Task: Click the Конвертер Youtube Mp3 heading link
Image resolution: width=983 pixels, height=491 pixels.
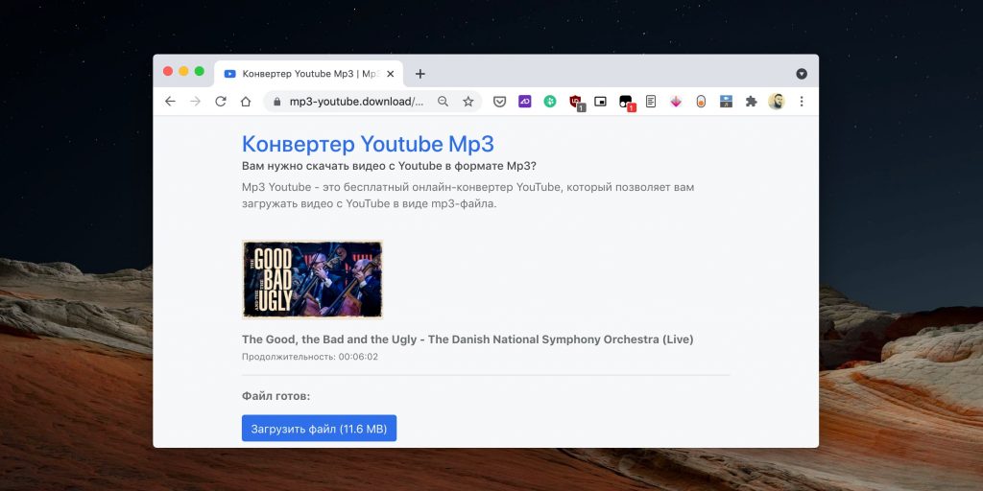Action: tap(368, 144)
